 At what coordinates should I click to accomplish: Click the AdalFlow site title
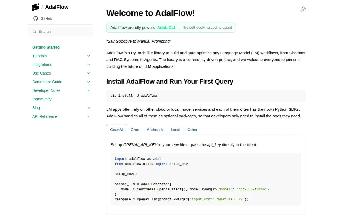click(x=57, y=7)
